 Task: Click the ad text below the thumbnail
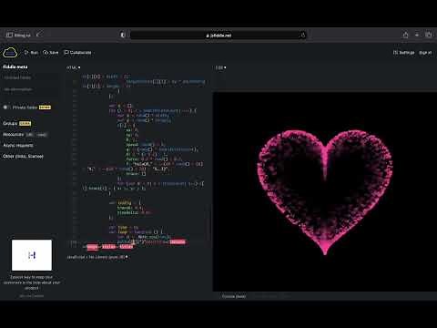tap(32, 282)
